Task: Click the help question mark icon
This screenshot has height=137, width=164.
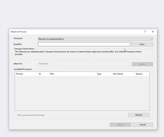Action: 145,32
